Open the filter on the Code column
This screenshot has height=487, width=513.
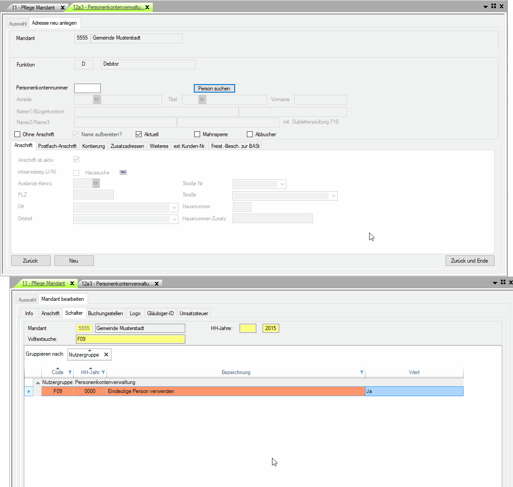tap(70, 372)
